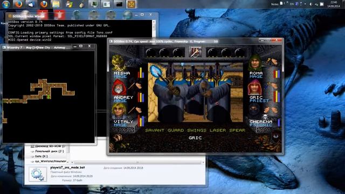
Task: Click Vitaly's hand weapon slot
Action: click(x=135, y=109)
